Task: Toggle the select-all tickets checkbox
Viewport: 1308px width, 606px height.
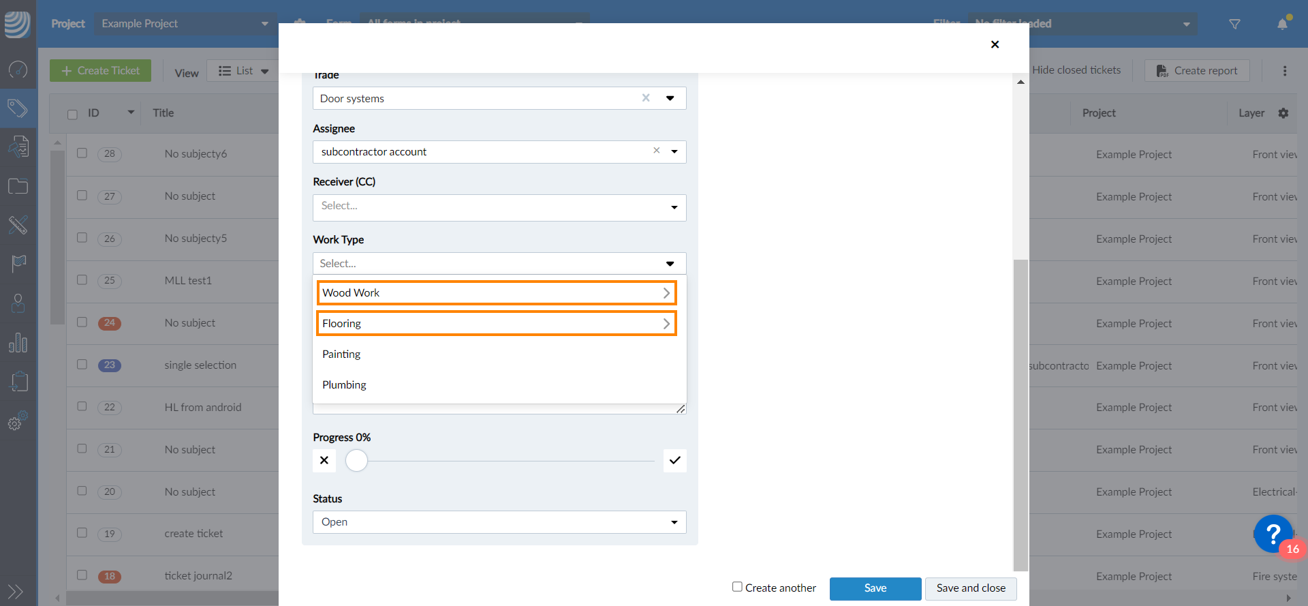Action: pos(72,114)
